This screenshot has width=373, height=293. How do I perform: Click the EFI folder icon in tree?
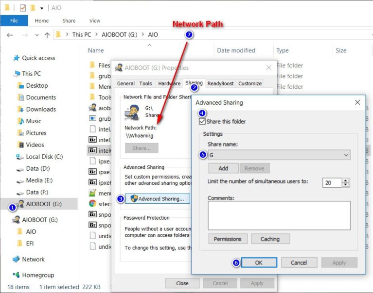20,243
